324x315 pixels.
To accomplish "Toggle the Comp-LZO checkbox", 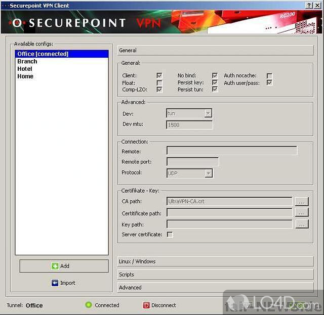I will point(159,89).
